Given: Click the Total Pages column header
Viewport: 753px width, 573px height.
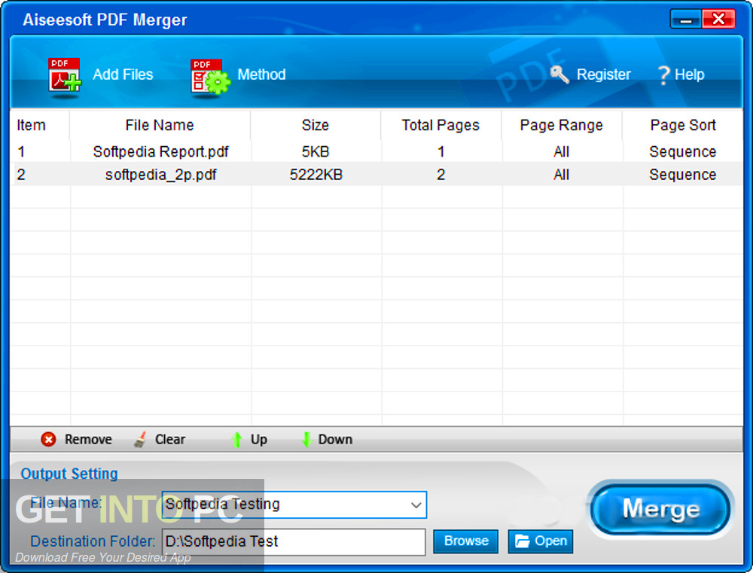Looking at the screenshot, I should [x=441, y=125].
